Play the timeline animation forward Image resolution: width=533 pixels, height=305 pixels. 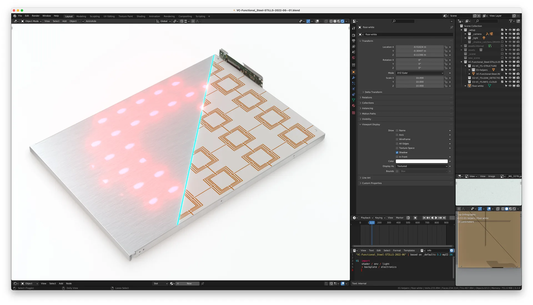(436, 218)
